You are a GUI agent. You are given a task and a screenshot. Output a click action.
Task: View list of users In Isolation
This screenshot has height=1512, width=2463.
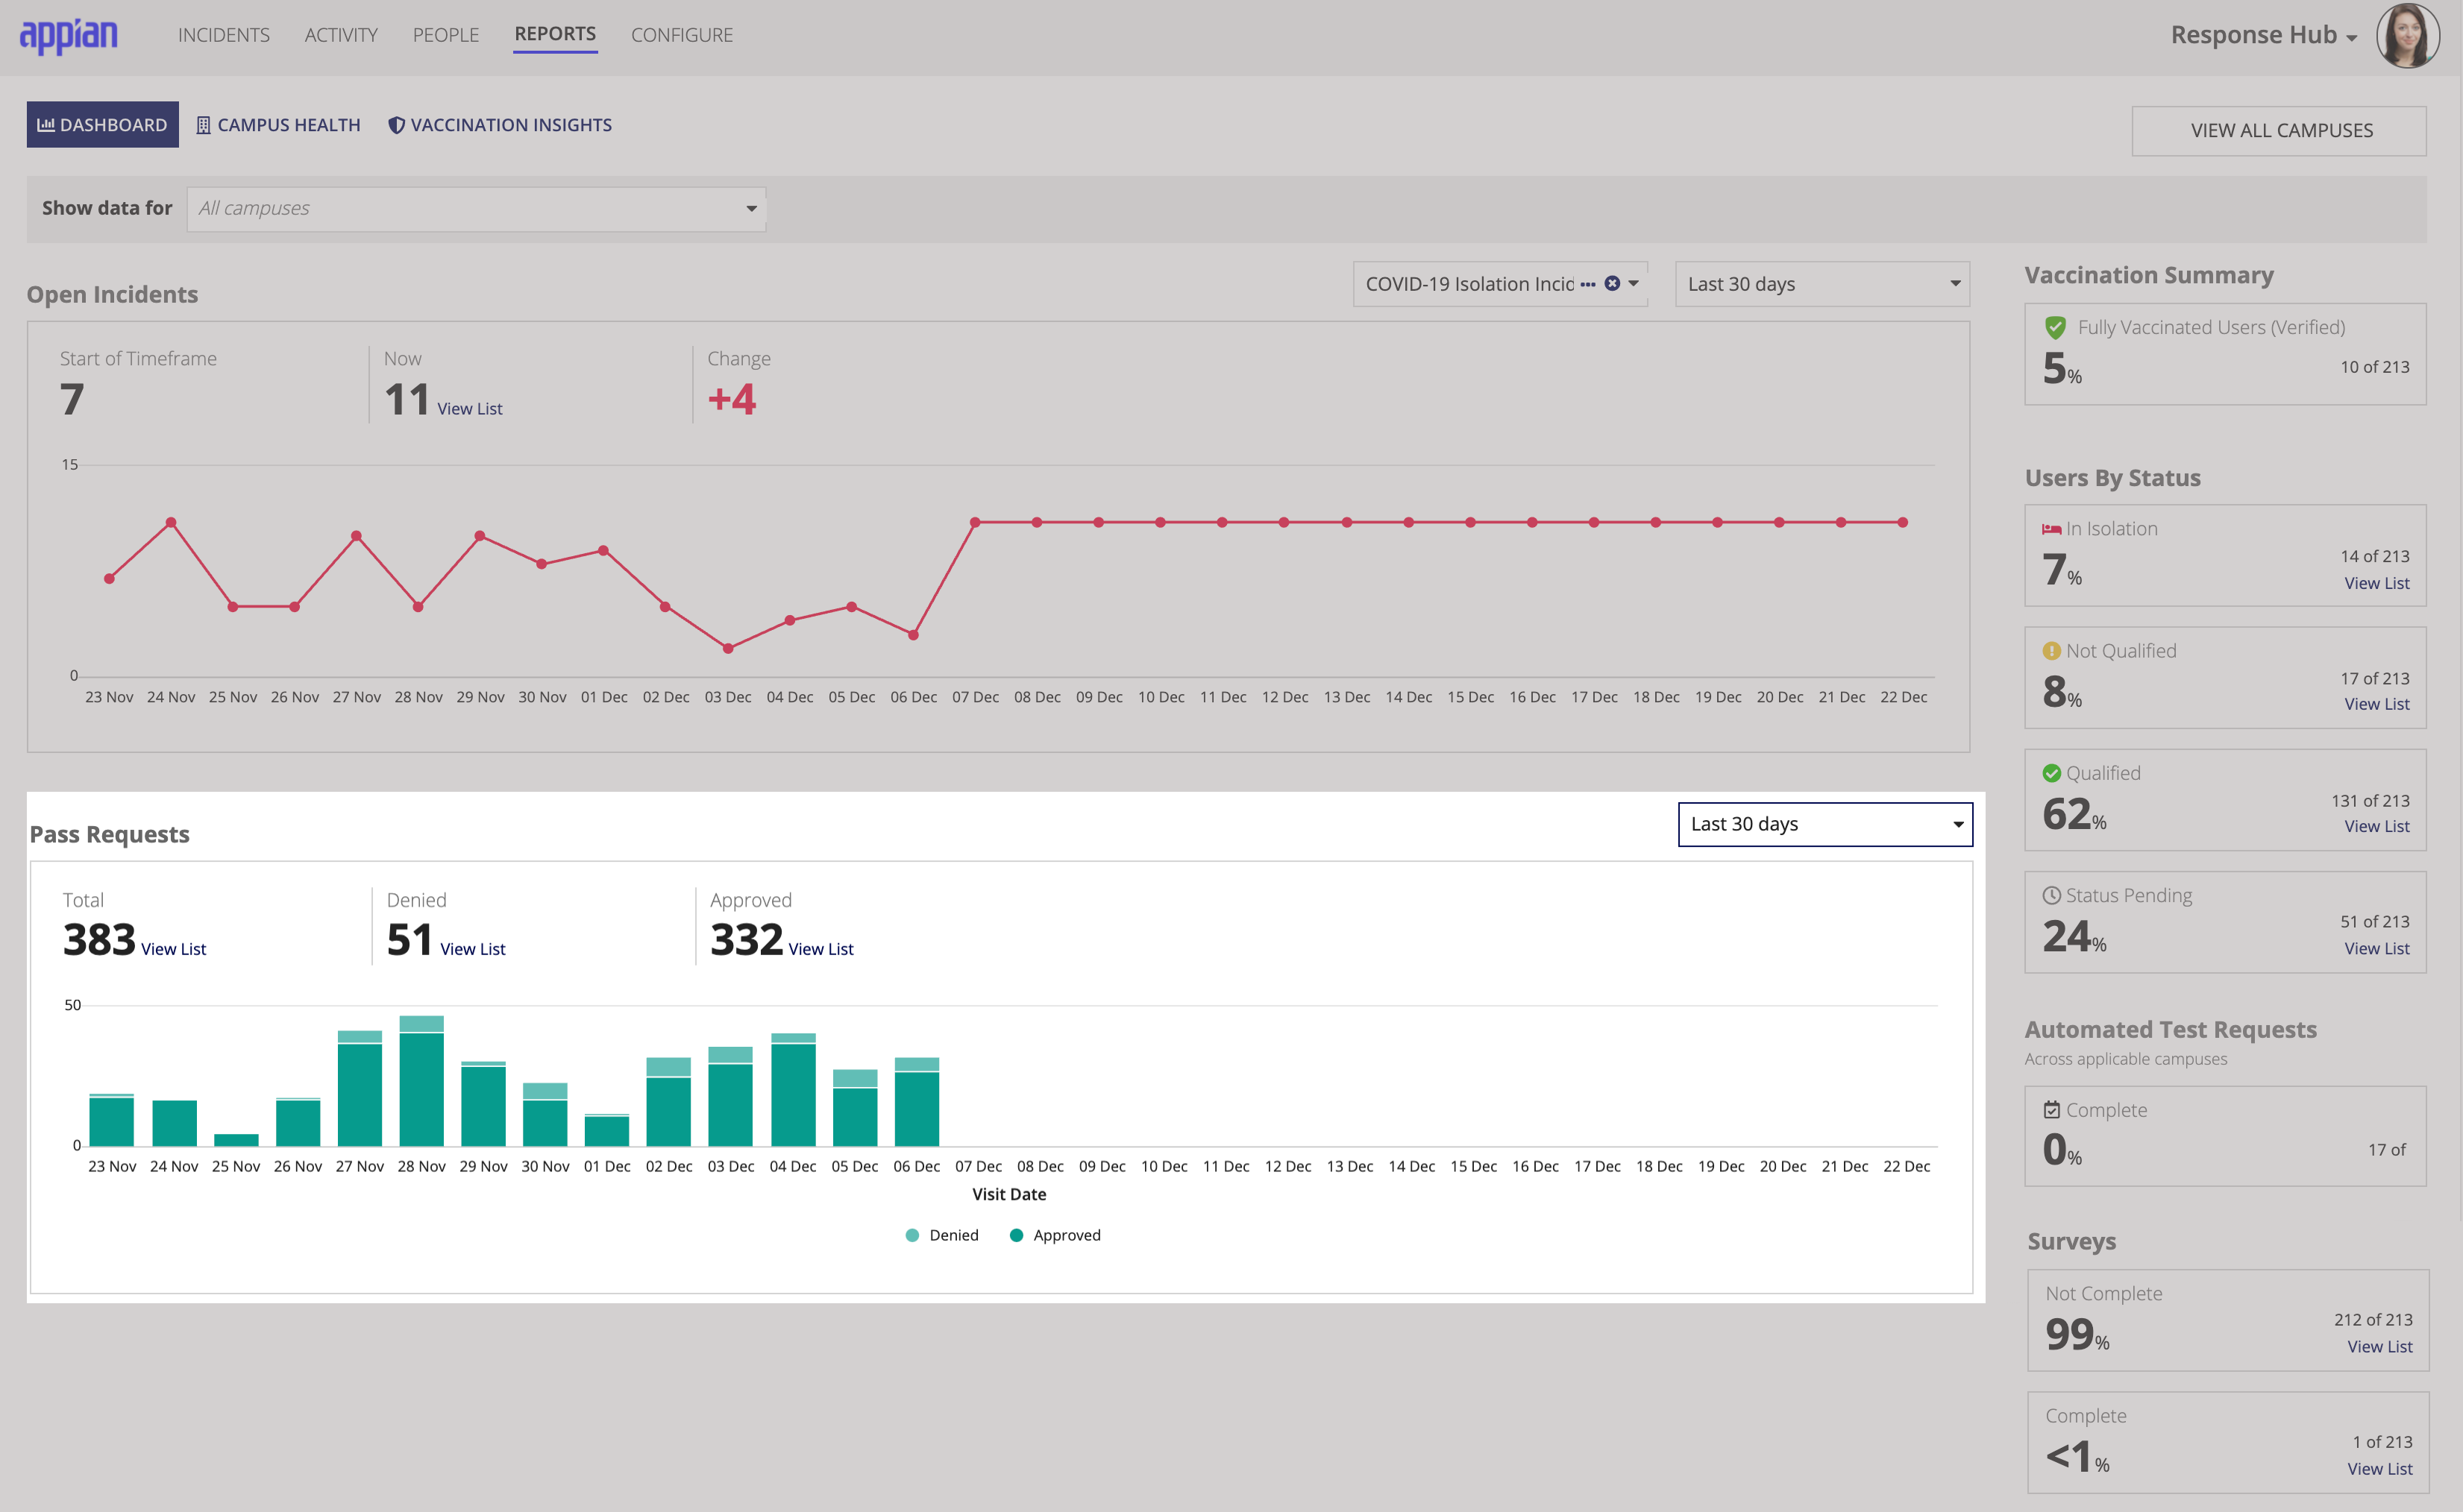point(2377,583)
